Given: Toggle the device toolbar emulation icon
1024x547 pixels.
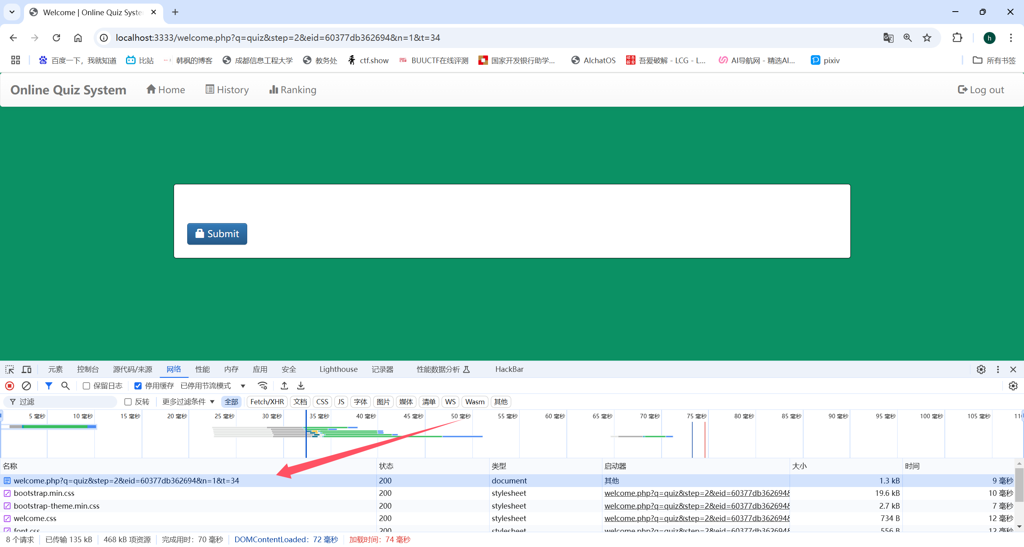Looking at the screenshot, I should pos(27,369).
